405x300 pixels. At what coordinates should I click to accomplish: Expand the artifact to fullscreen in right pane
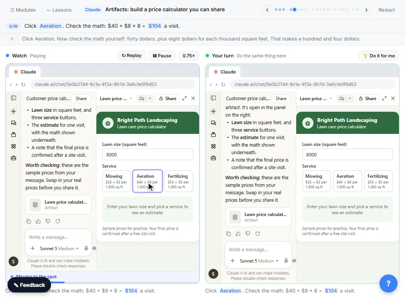pyautogui.click(x=384, y=99)
